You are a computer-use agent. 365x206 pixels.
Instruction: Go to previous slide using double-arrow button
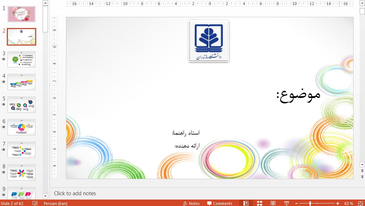click(x=362, y=171)
